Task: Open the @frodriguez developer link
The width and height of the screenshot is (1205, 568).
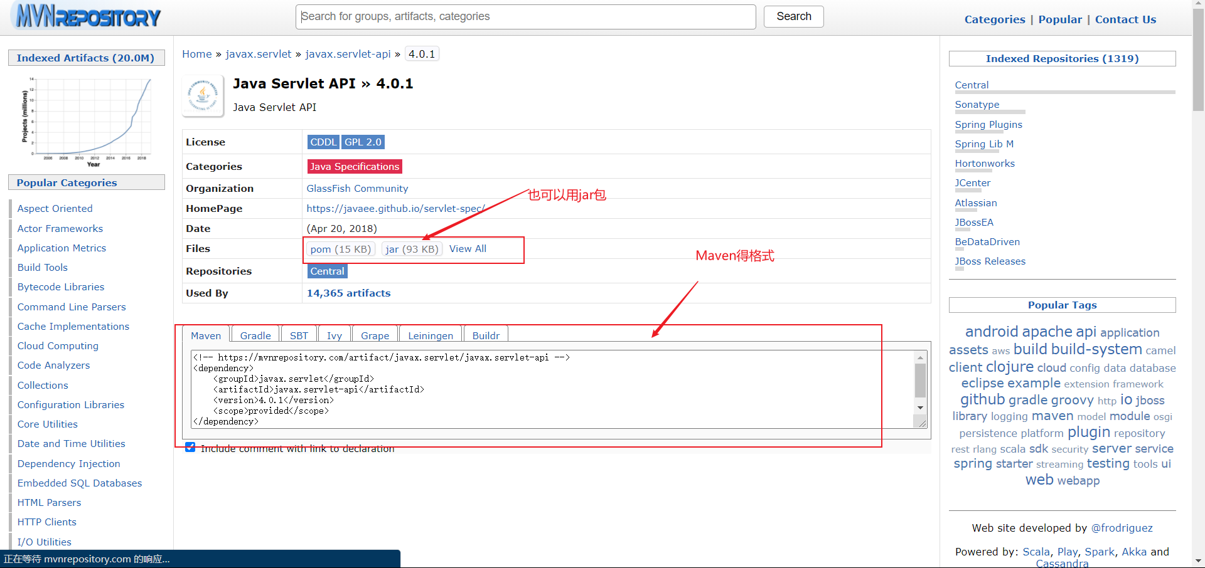Action: (1122, 528)
